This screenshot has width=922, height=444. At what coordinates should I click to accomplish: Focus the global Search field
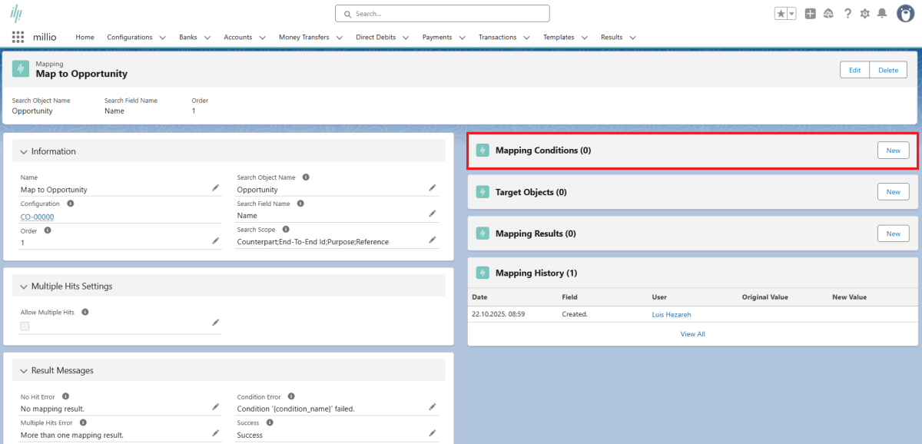click(x=443, y=14)
